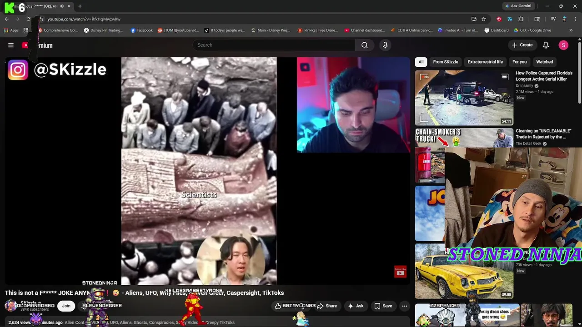The height and width of the screenshot is (327, 582).
Task: Mute the tab via the speaker icon
Action: tap(62, 6)
